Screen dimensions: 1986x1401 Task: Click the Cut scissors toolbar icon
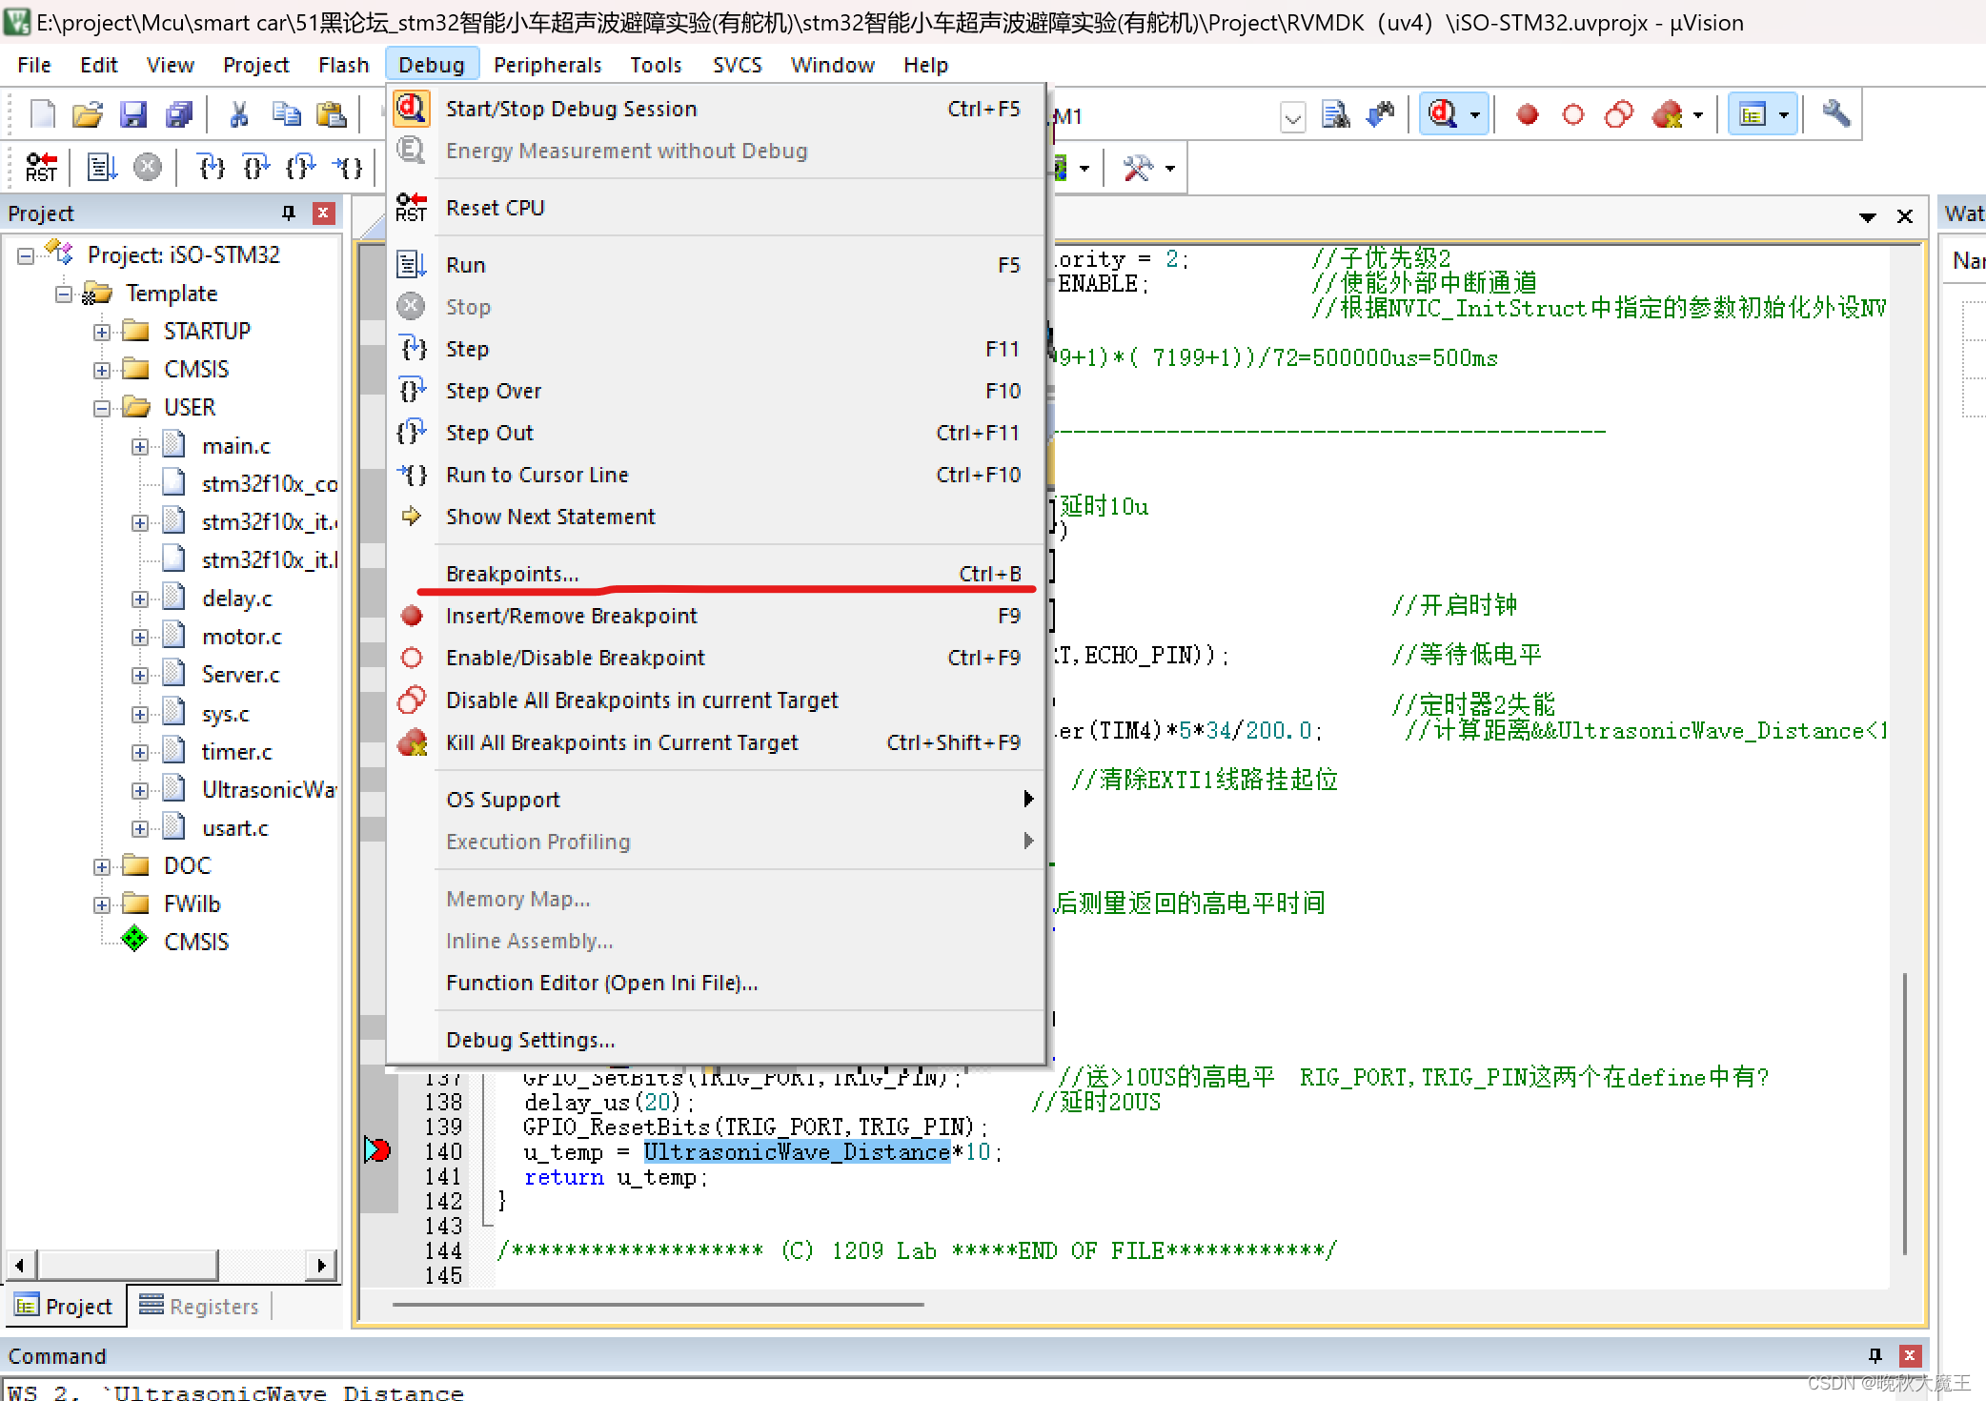pyautogui.click(x=239, y=115)
